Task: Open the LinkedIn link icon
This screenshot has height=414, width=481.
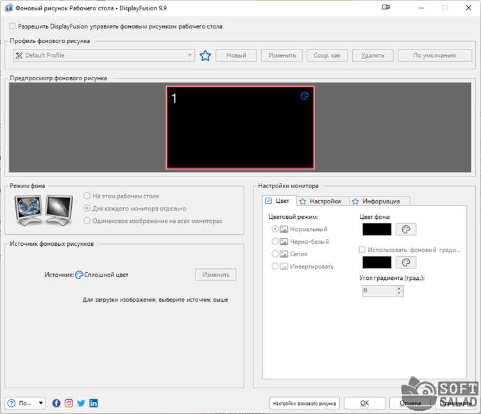Action: pyautogui.click(x=94, y=403)
